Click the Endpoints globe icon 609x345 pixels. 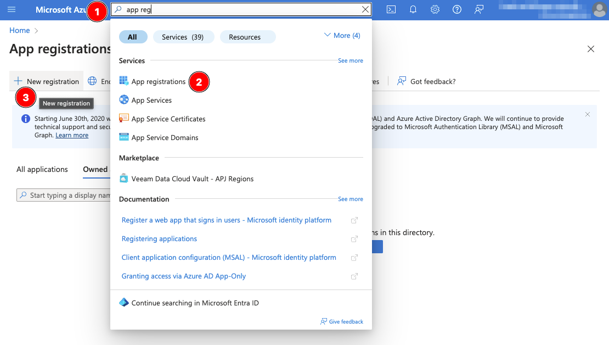[92, 81]
